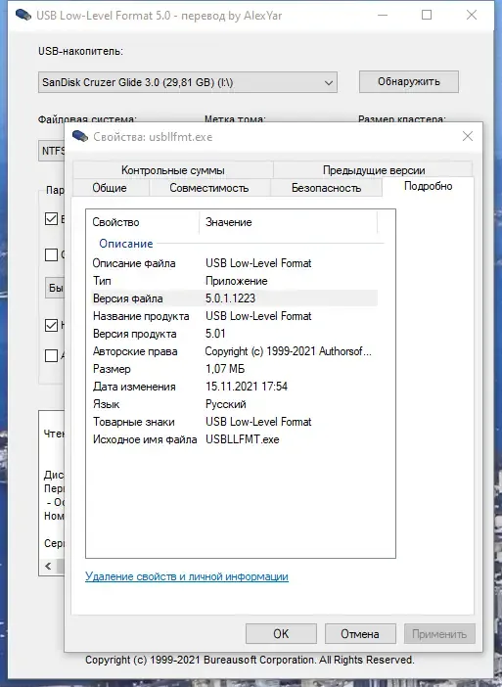Toggle the second checked checkbox in main window
502x687 pixels.
coord(51,325)
